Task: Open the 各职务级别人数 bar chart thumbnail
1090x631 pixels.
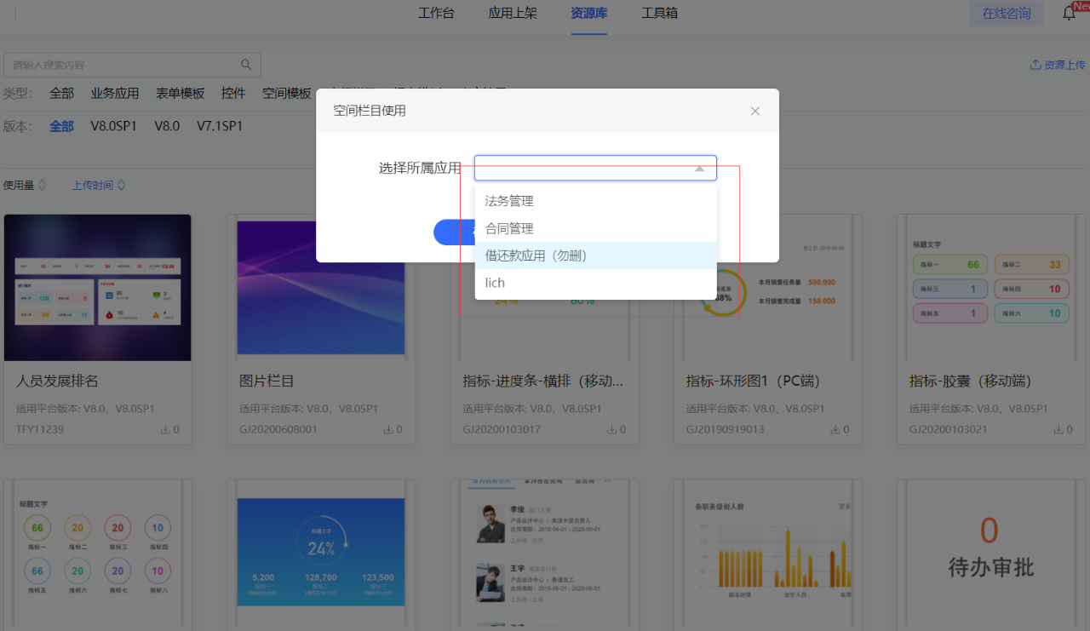Action: tap(767, 554)
